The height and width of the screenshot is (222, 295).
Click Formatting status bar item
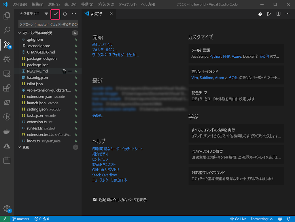tap(262, 219)
